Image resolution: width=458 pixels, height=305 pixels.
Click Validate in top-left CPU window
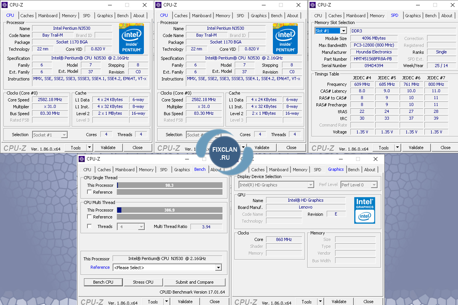point(108,148)
